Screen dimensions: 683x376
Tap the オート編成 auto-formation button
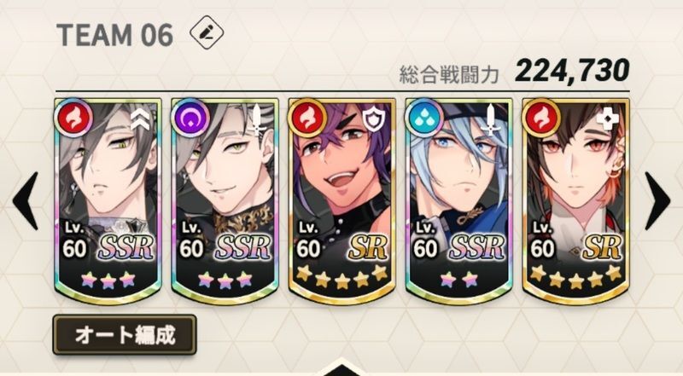[x=125, y=335]
